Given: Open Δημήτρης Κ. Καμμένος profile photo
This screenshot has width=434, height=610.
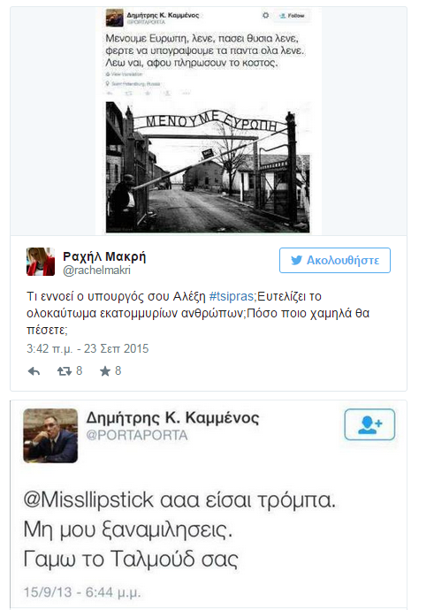Looking at the screenshot, I should click(x=50, y=436).
